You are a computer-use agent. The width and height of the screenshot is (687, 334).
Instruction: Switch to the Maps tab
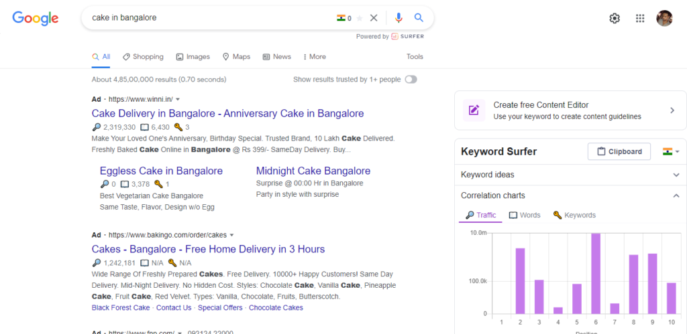point(237,57)
